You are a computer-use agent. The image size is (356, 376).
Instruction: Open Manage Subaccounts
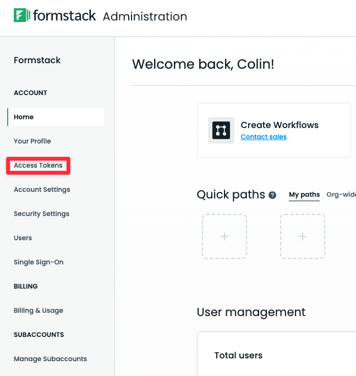click(x=50, y=359)
